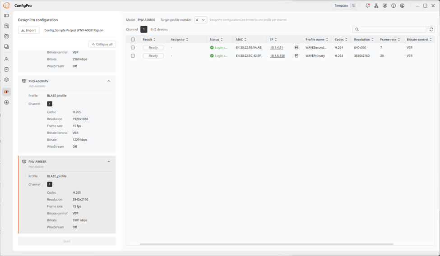
Task: Open the user profile icon in title bar
Action: [402, 5]
